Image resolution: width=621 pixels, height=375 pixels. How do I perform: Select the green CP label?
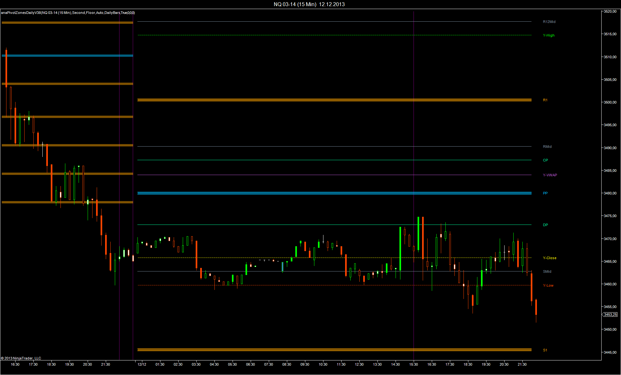[545, 160]
